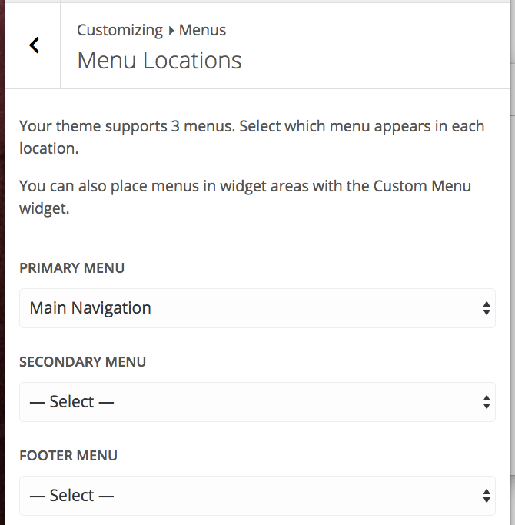Click 'Customizing' in the breadcrumb

(119, 31)
